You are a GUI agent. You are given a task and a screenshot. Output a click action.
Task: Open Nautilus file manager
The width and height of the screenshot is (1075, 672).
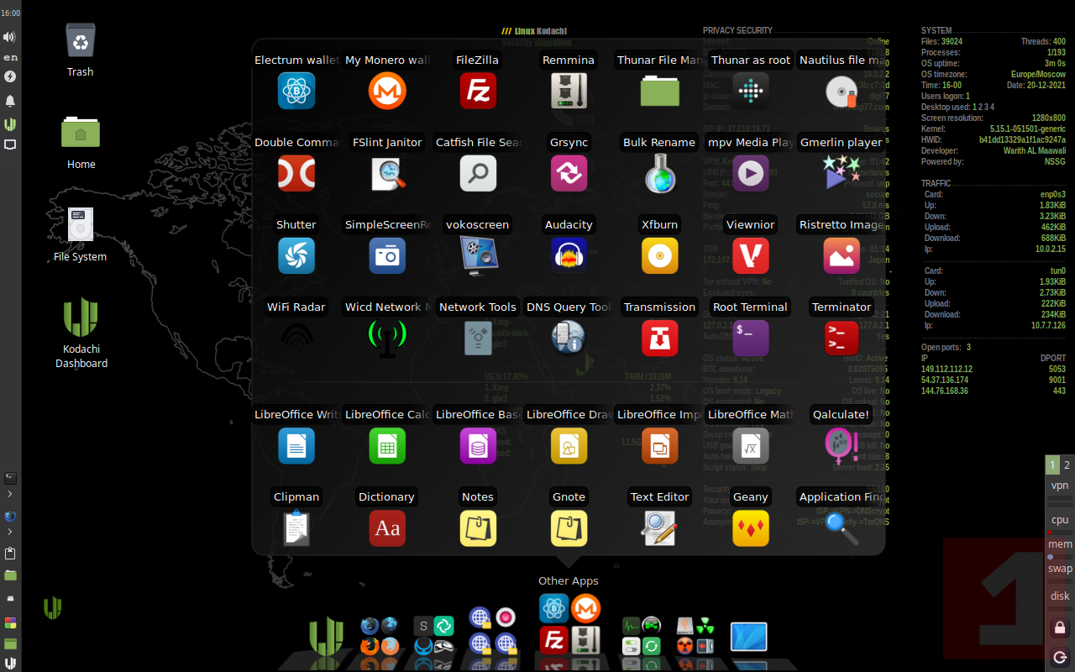842,91
